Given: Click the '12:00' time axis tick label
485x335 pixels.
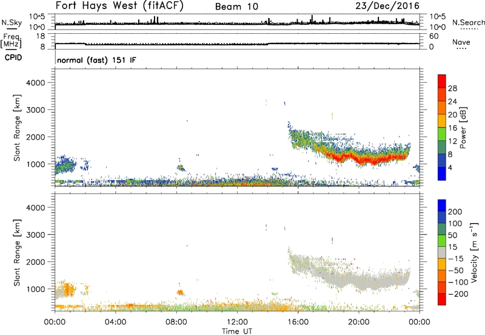Looking at the screenshot, I should [237, 322].
